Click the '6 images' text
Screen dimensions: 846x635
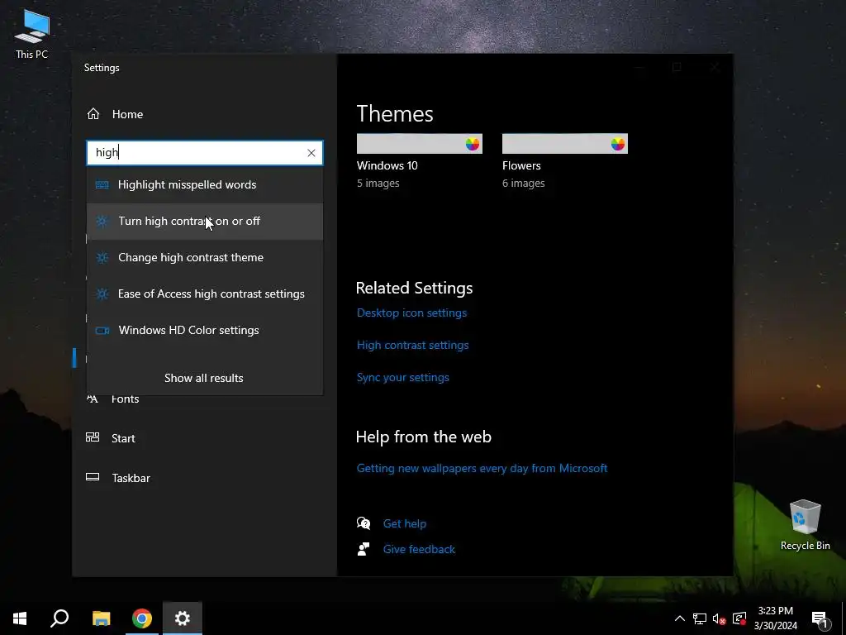point(523,183)
